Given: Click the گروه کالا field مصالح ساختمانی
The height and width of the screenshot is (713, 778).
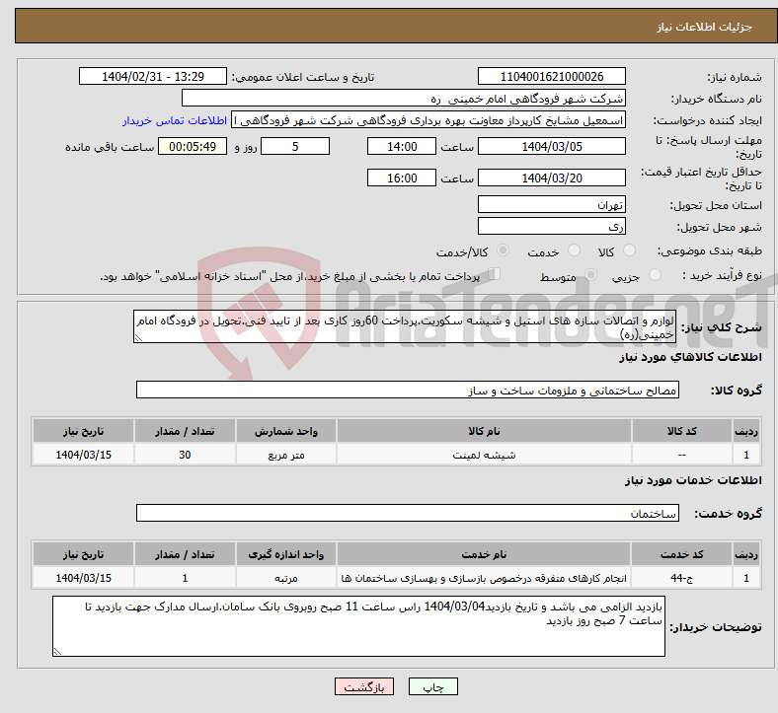Looking at the screenshot, I should pyautogui.click(x=408, y=390).
